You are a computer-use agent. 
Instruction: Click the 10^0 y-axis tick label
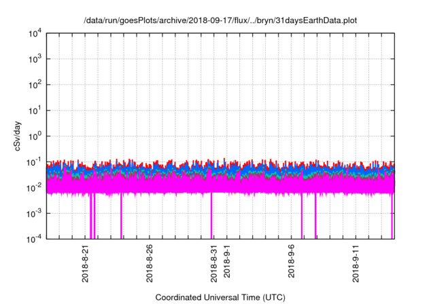click(x=35, y=136)
